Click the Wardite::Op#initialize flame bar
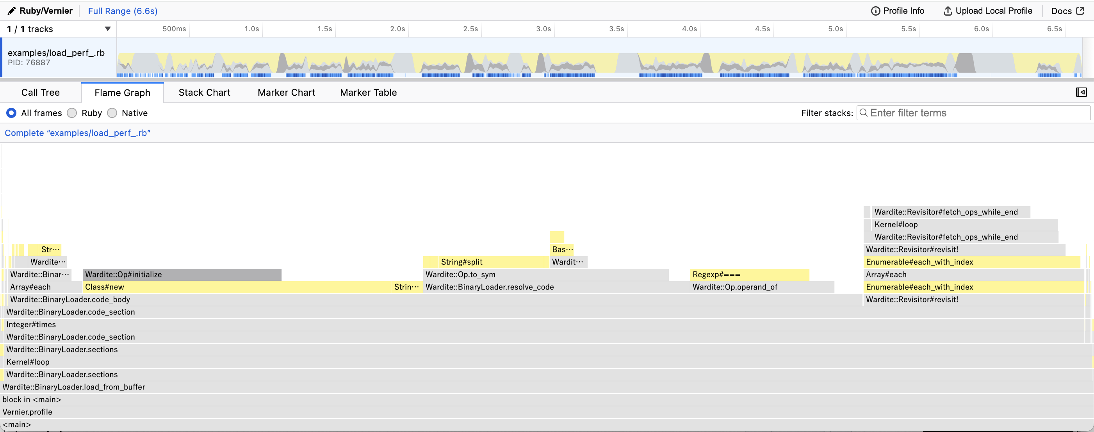The image size is (1094, 432). click(x=182, y=275)
